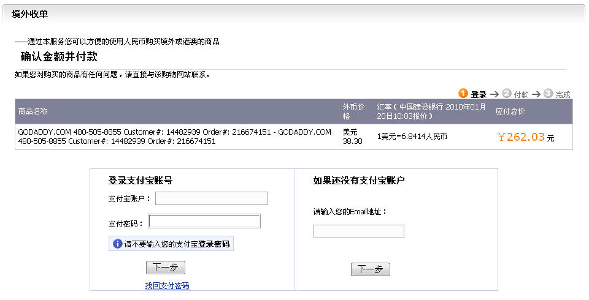Open the 找回支付密码 link
589x300 pixels.
coord(167,286)
